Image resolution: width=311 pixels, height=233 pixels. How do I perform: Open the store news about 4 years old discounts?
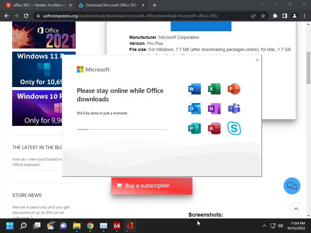(x=41, y=212)
